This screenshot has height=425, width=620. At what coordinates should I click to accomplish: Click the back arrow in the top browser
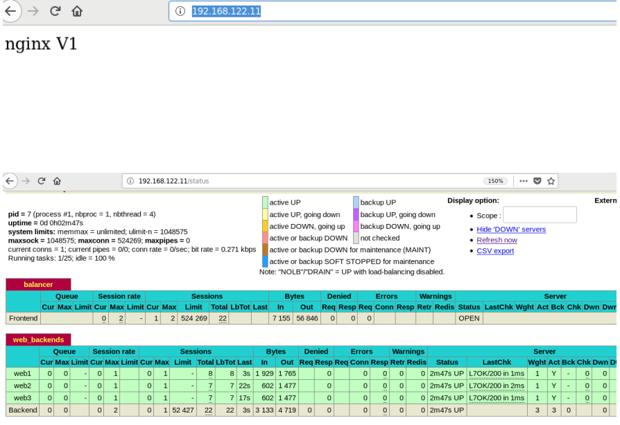10,11
